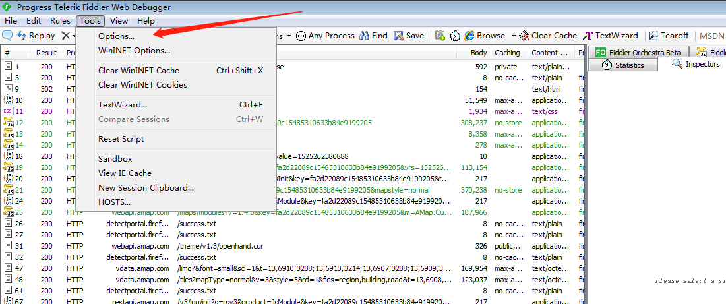Click the private caching cell
This screenshot has height=304, width=726.
tap(506, 67)
